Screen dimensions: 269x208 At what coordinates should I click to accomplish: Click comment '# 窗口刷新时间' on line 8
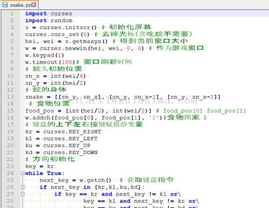pyautogui.click(x=104, y=62)
